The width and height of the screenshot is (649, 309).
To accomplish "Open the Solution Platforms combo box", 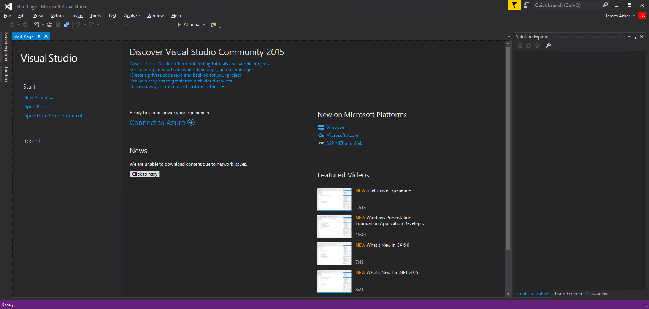I will coord(152,25).
